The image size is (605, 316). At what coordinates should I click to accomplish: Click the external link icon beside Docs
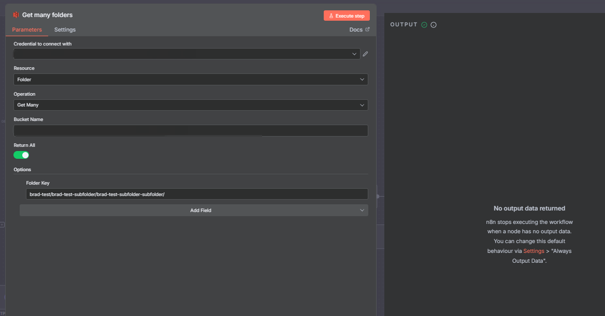(368, 29)
